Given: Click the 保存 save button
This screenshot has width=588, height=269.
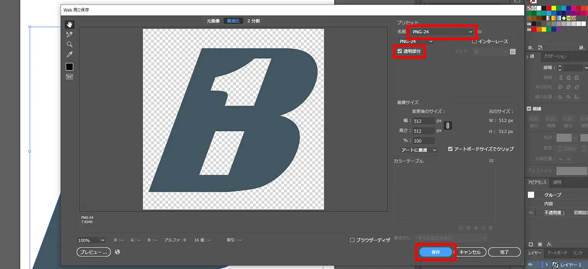Looking at the screenshot, I should 436,252.
